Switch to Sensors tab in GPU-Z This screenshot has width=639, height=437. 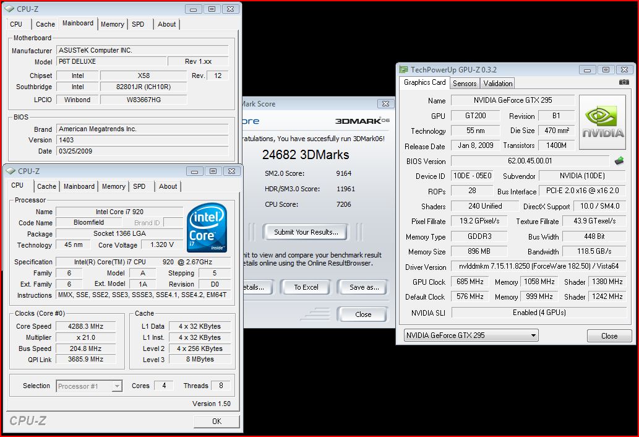[x=465, y=83]
